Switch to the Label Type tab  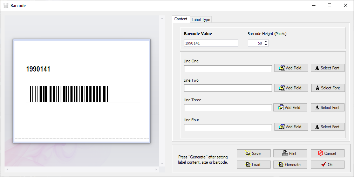(x=201, y=20)
